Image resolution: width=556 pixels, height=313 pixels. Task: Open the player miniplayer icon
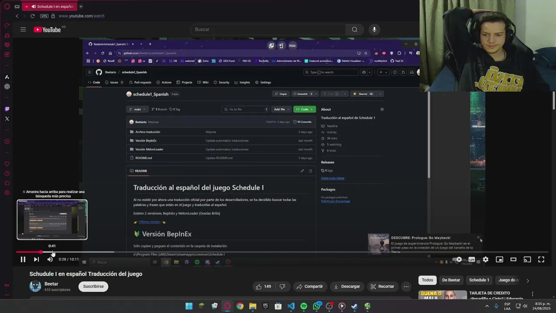pos(500,260)
